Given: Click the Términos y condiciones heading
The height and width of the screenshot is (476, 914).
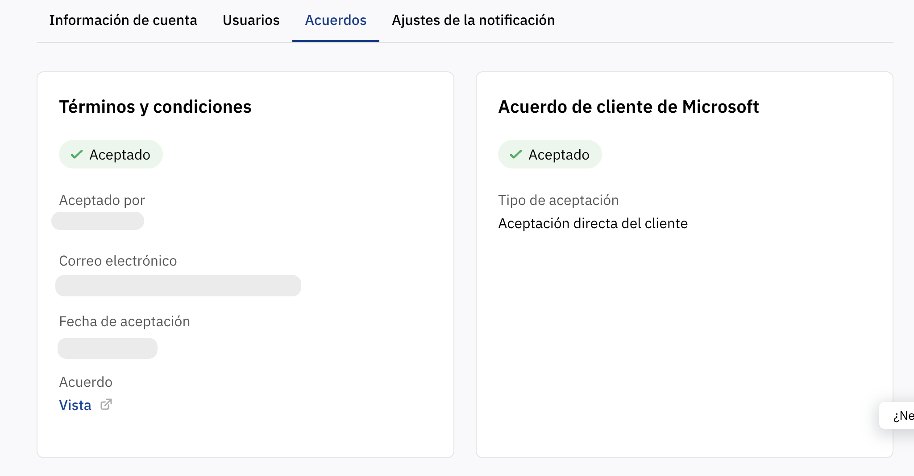Looking at the screenshot, I should coord(155,107).
